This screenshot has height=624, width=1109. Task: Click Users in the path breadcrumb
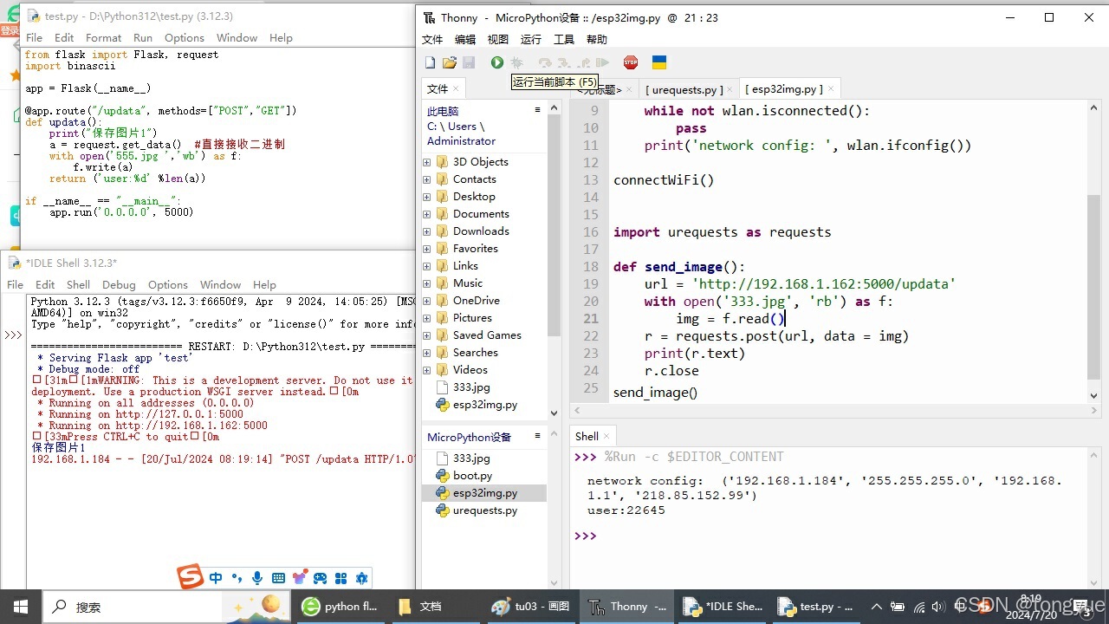point(463,127)
